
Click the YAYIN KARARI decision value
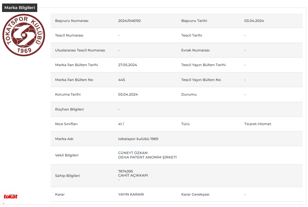[131, 194]
